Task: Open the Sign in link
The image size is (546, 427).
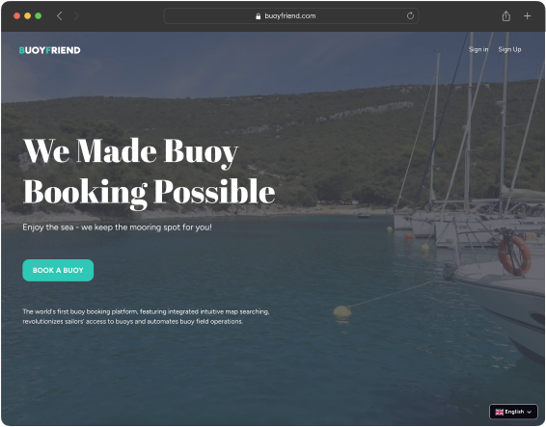Action: pyautogui.click(x=478, y=49)
